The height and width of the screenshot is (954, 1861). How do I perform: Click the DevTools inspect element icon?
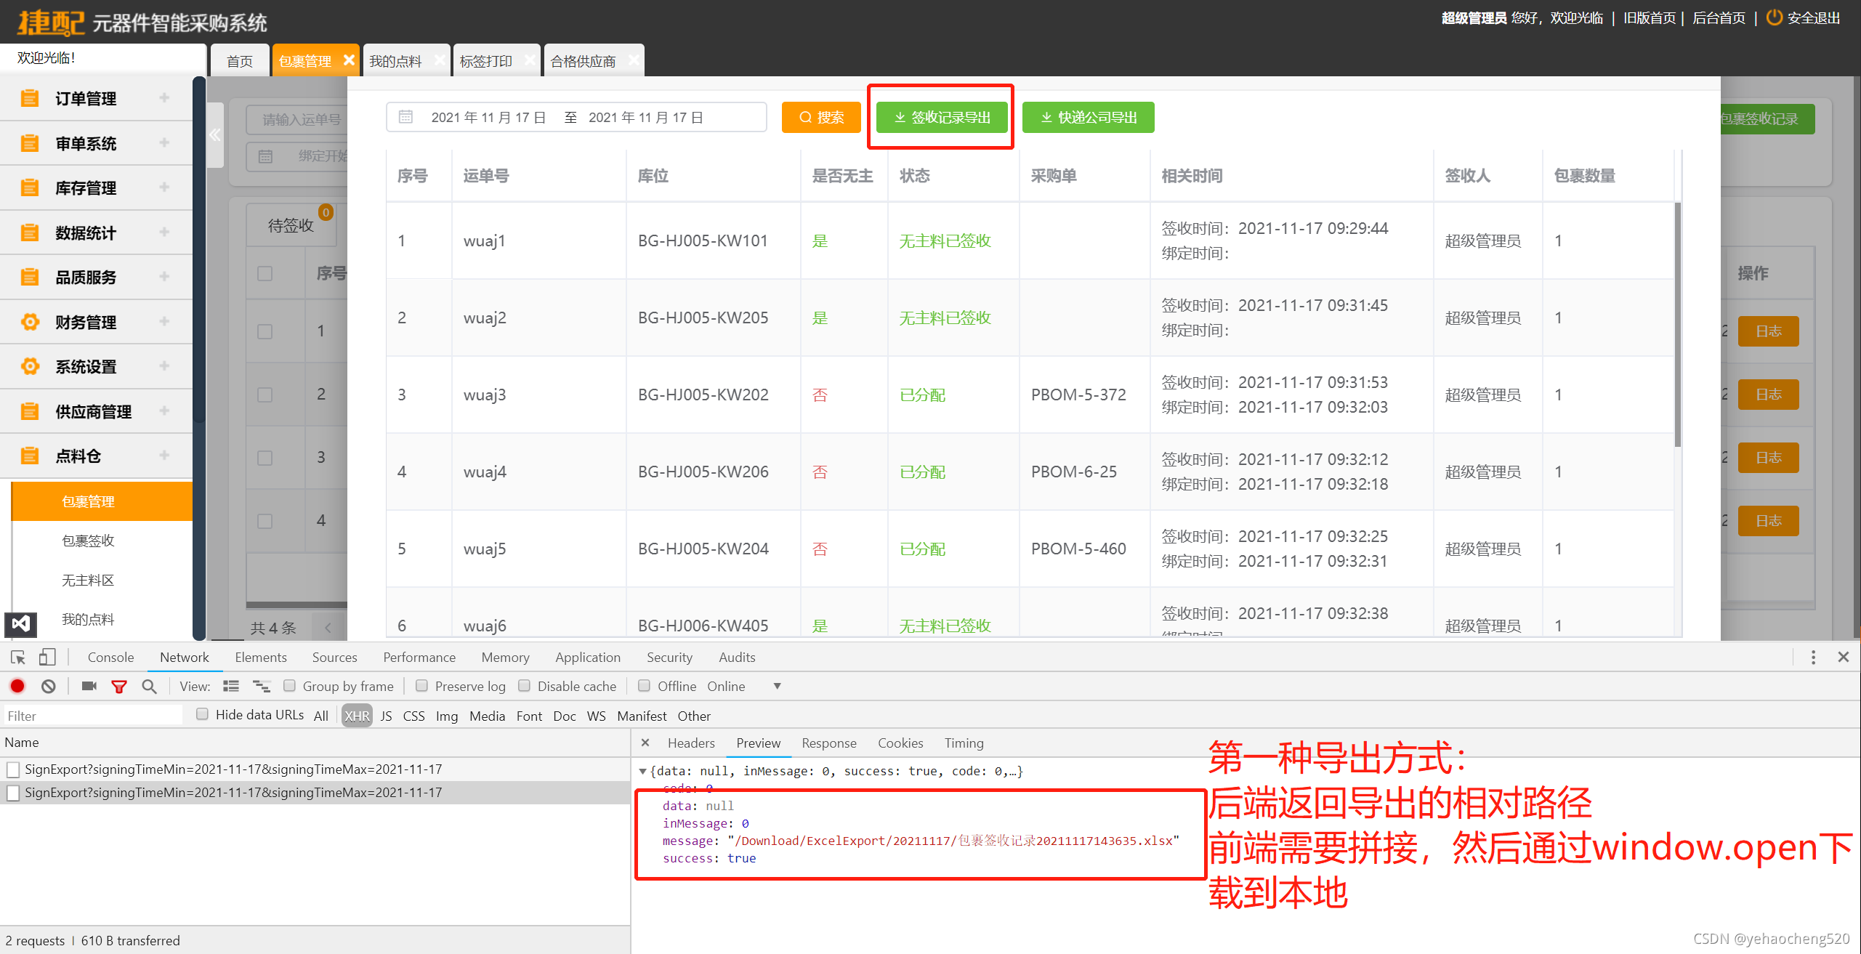(18, 658)
